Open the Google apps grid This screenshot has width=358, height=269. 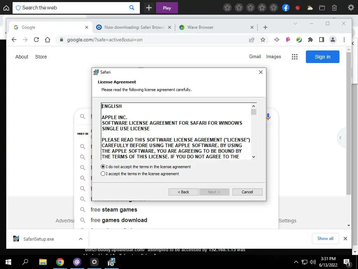295,57
